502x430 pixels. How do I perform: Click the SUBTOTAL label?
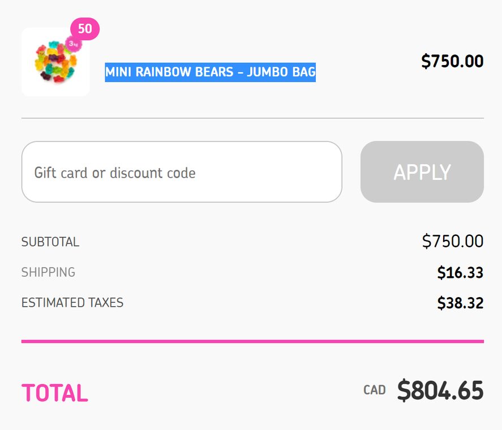(x=50, y=242)
